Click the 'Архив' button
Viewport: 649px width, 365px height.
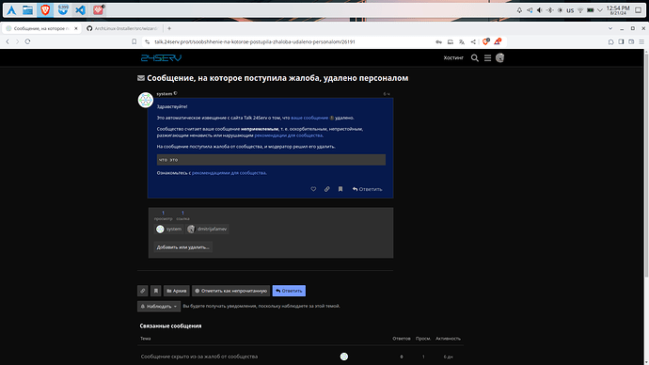click(x=176, y=291)
